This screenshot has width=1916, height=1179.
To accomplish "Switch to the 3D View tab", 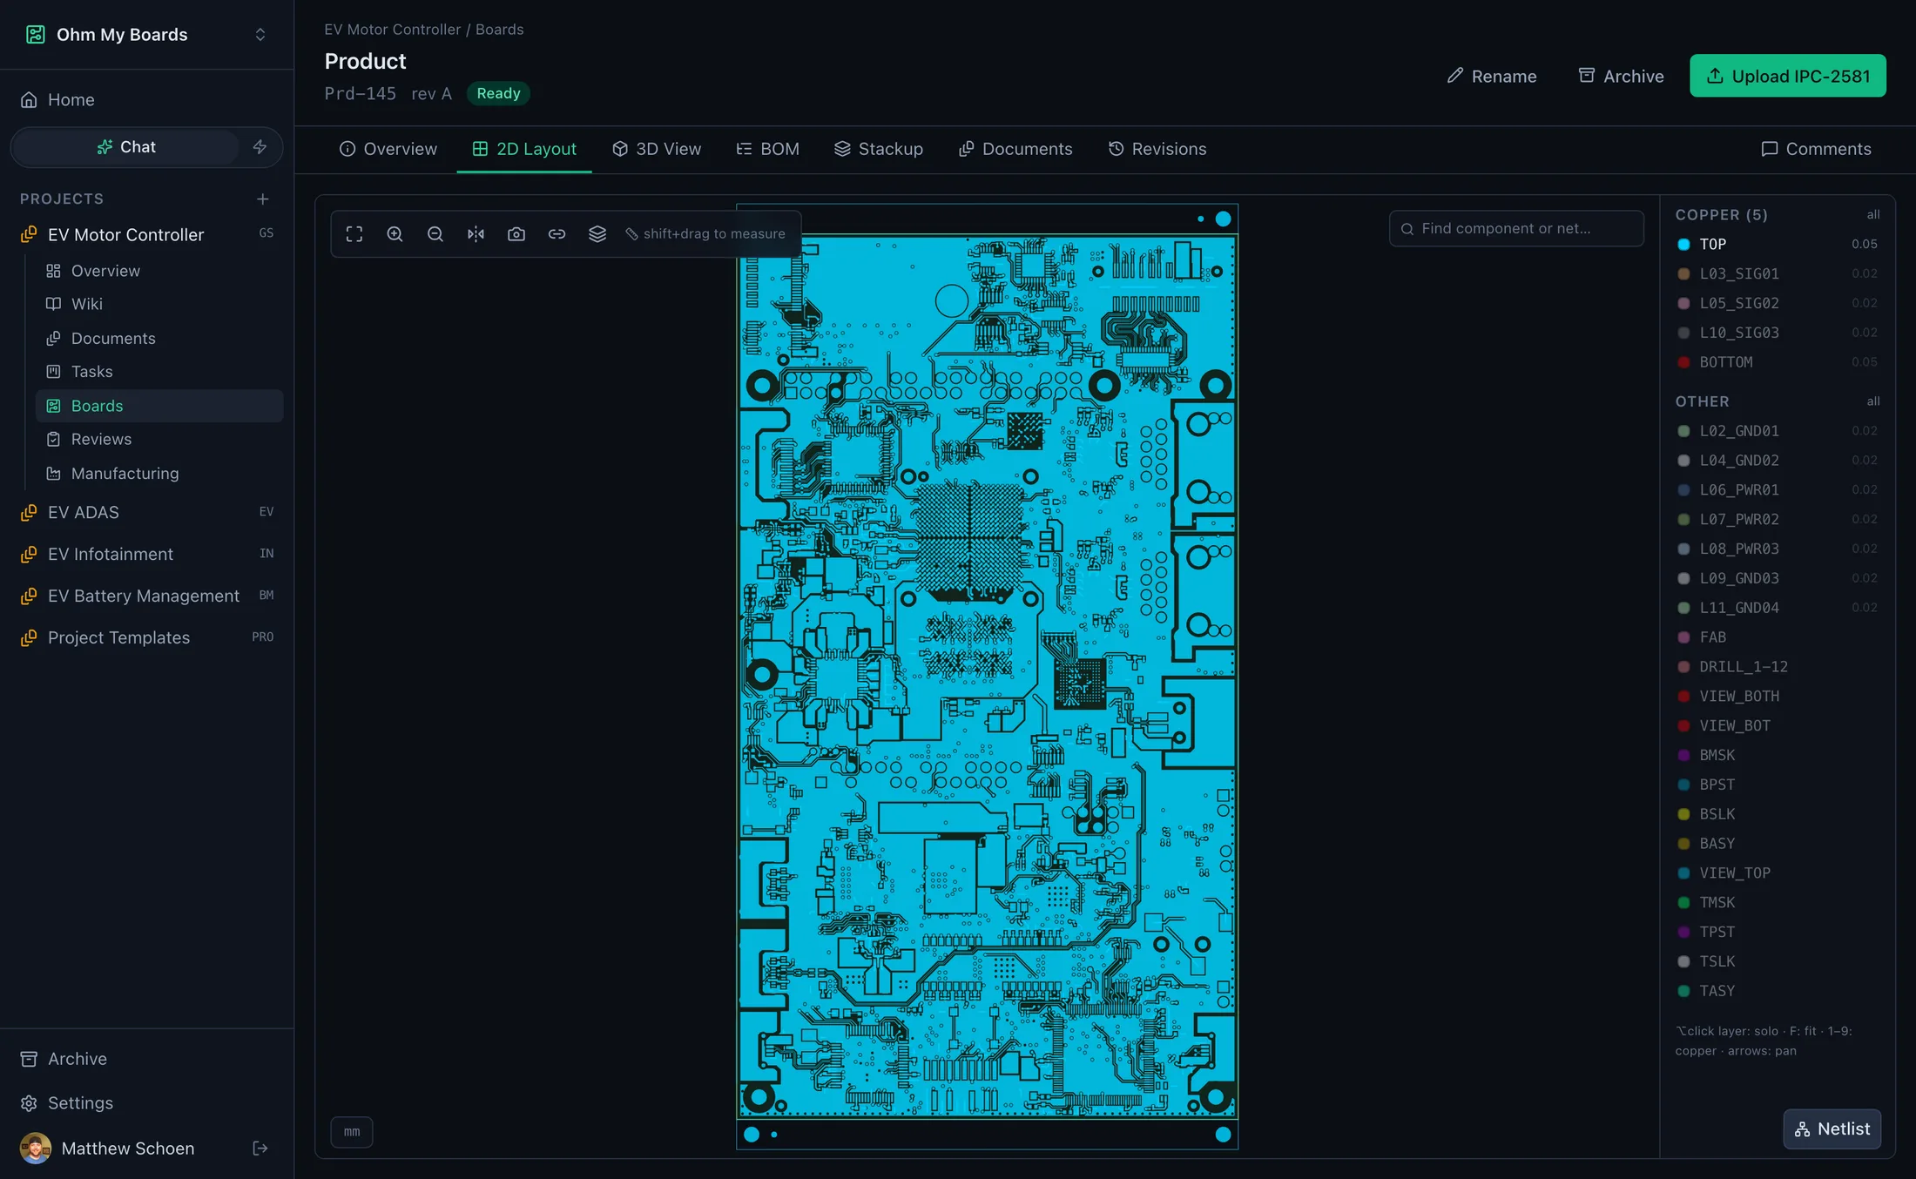I will coord(657,150).
